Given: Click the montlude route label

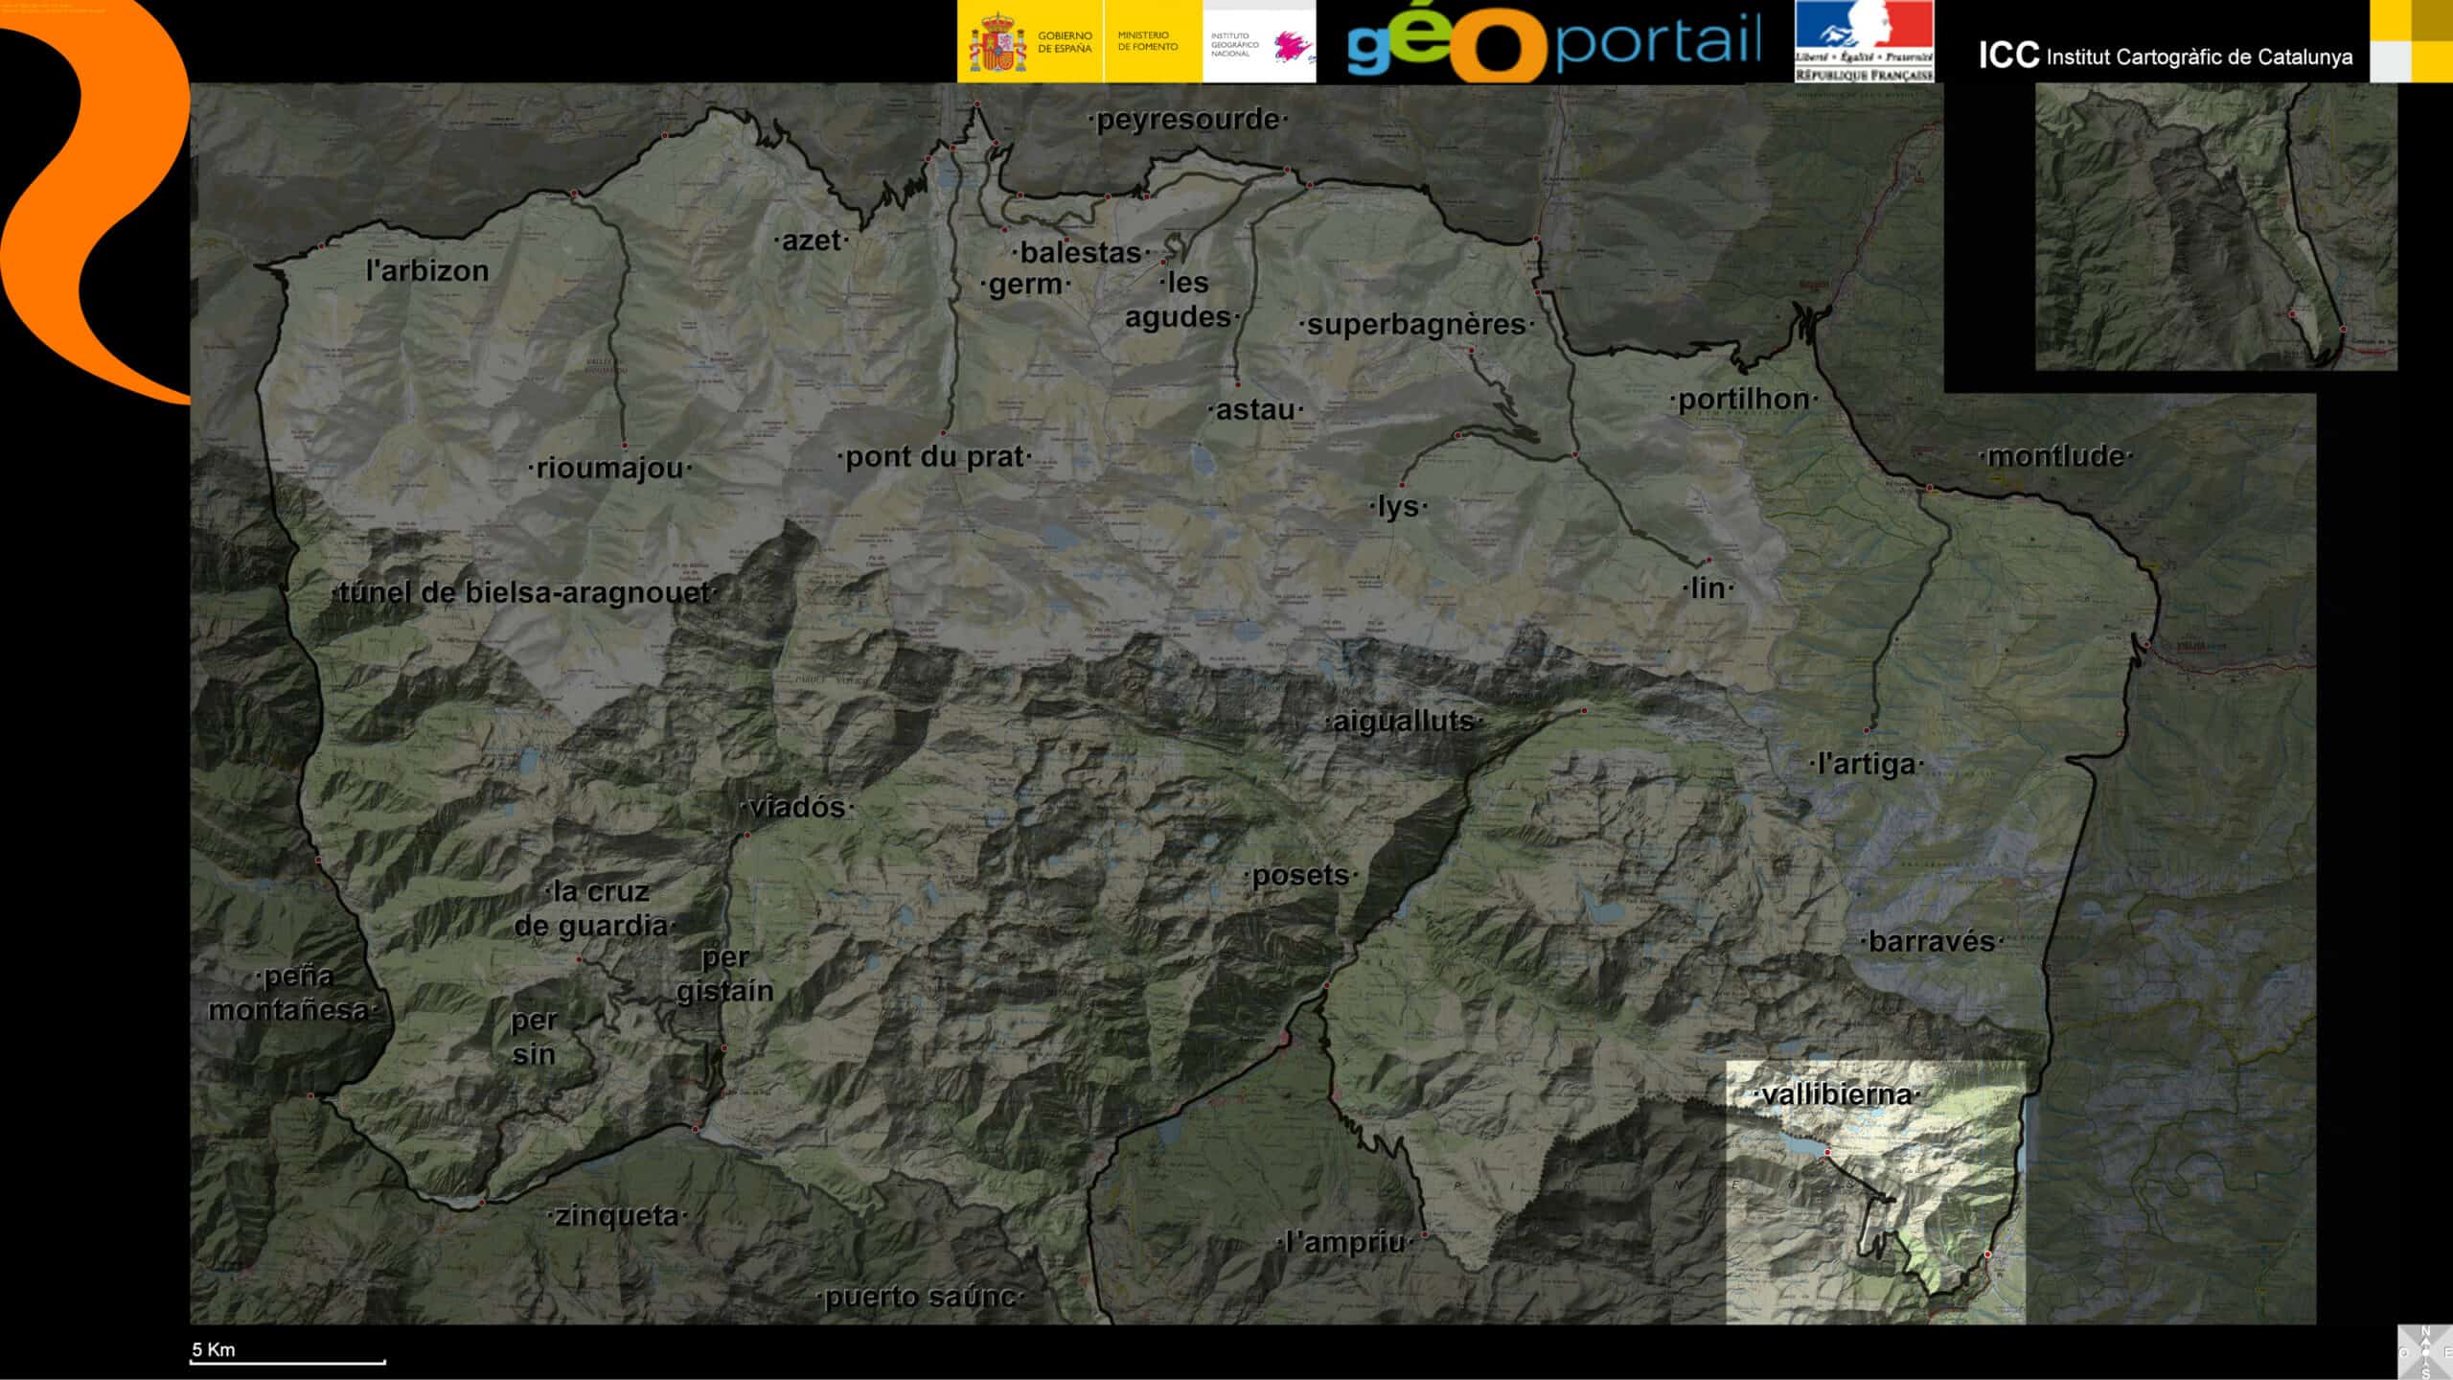Looking at the screenshot, I should 2055,456.
